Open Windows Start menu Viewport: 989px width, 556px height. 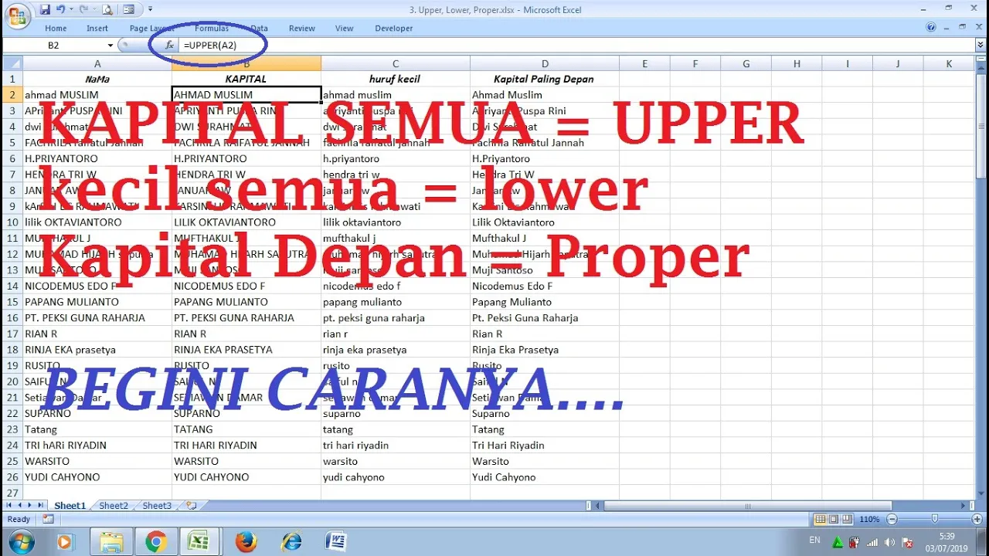click(20, 541)
